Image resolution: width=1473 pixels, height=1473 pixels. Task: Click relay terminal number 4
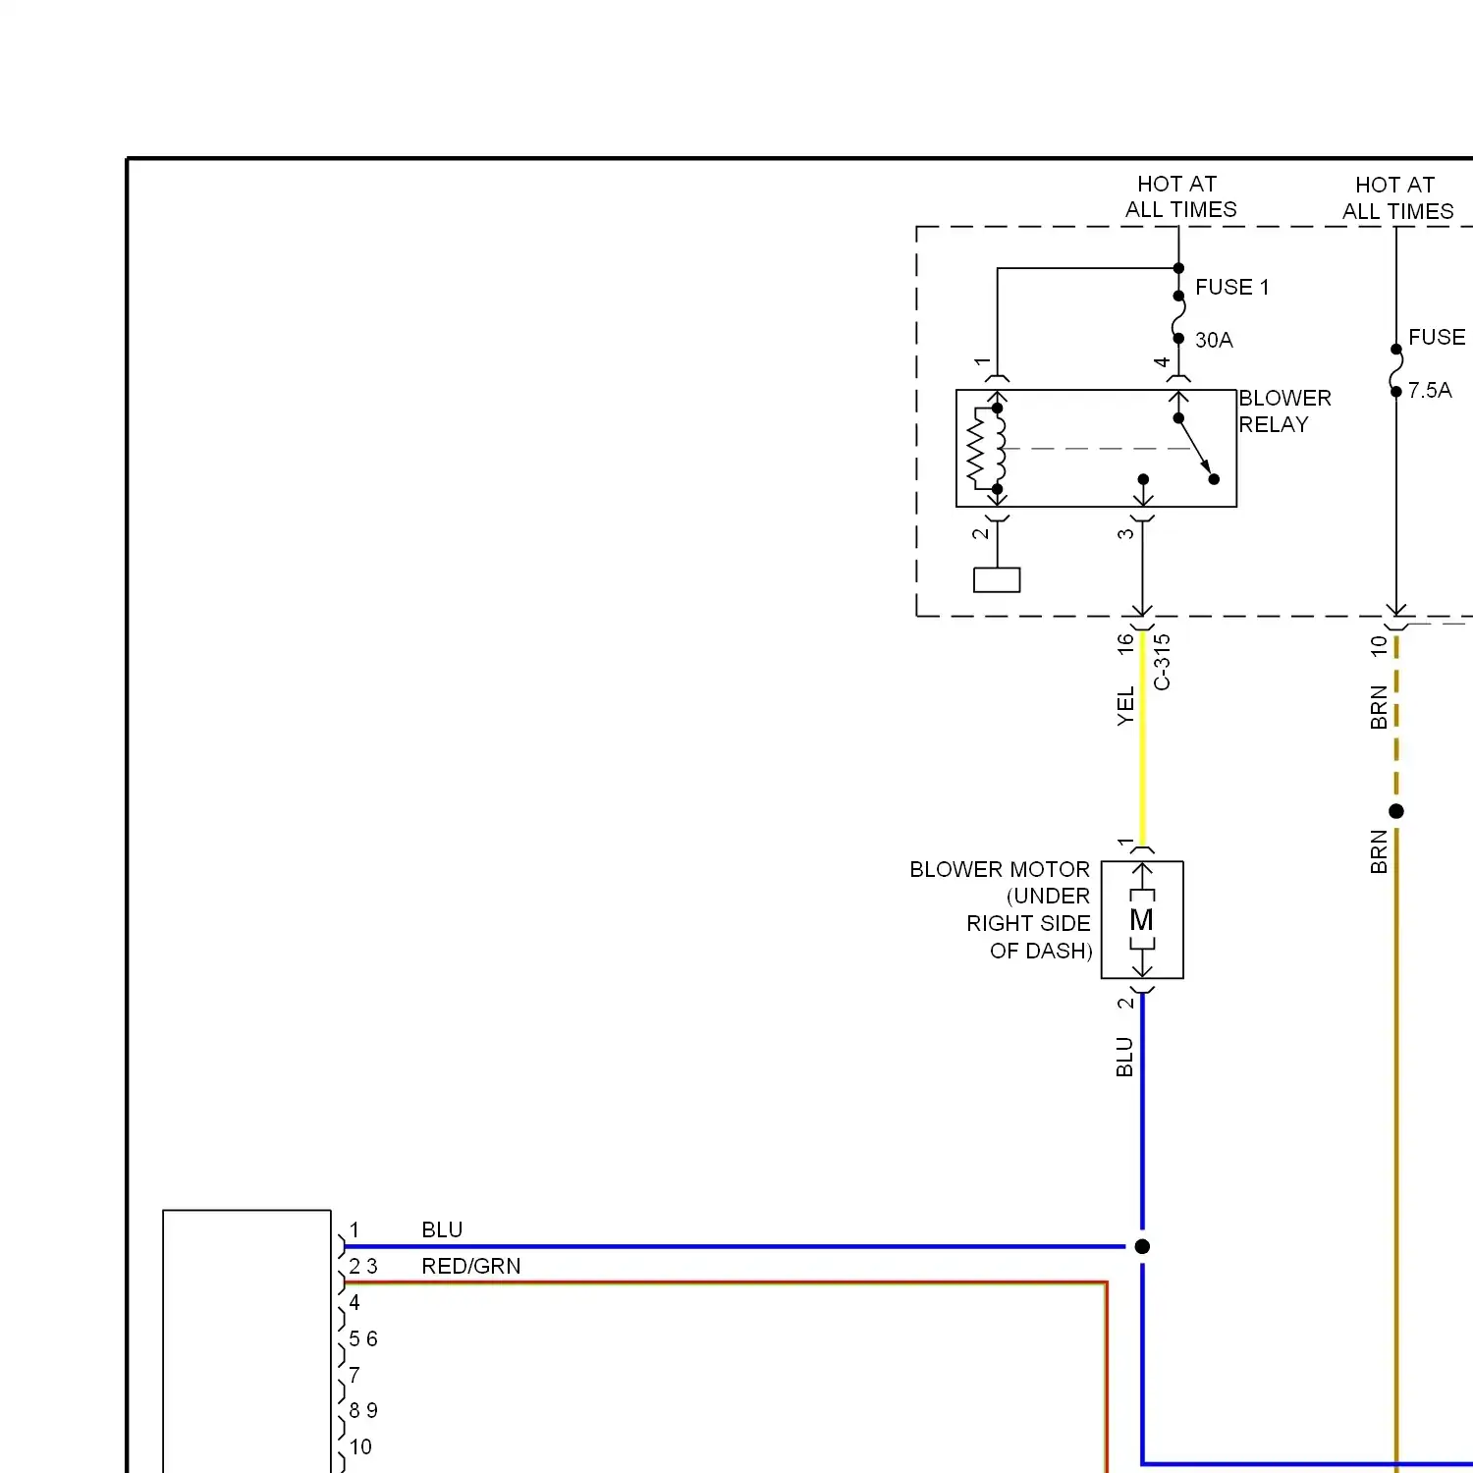[x=1162, y=361]
